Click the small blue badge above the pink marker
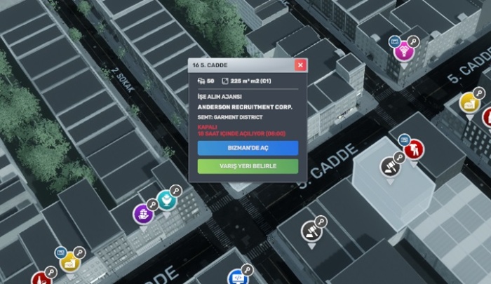Screen dimensions: 491x284 pos(395,41)
